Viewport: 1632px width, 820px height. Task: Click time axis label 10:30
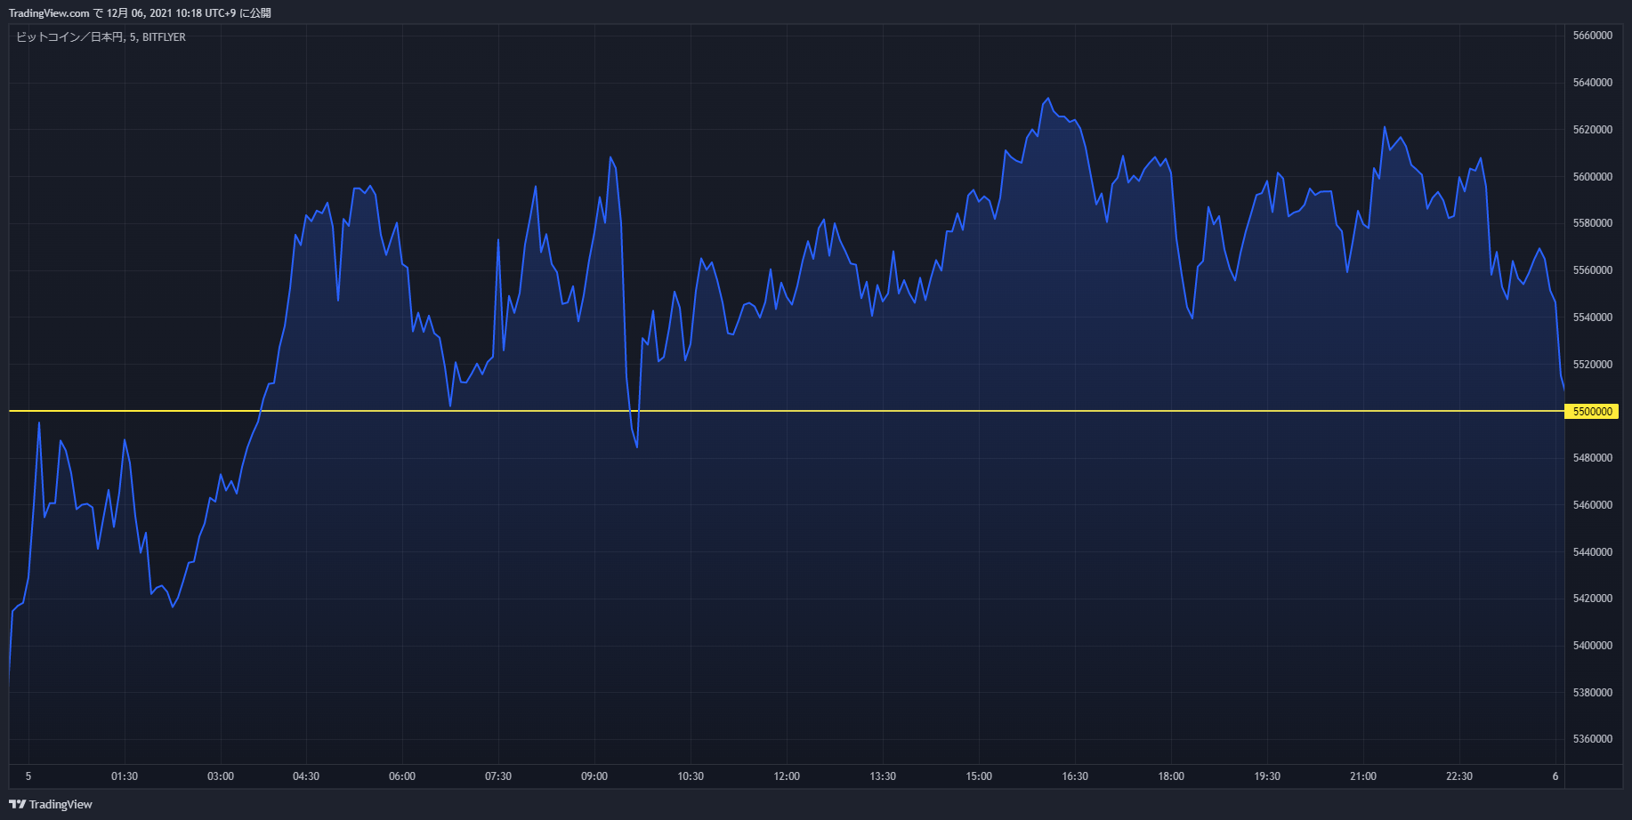[x=691, y=776]
